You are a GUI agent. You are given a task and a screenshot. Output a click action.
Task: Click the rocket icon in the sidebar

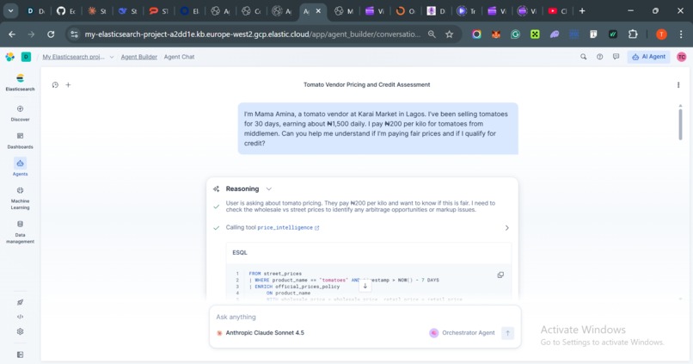[20, 302]
